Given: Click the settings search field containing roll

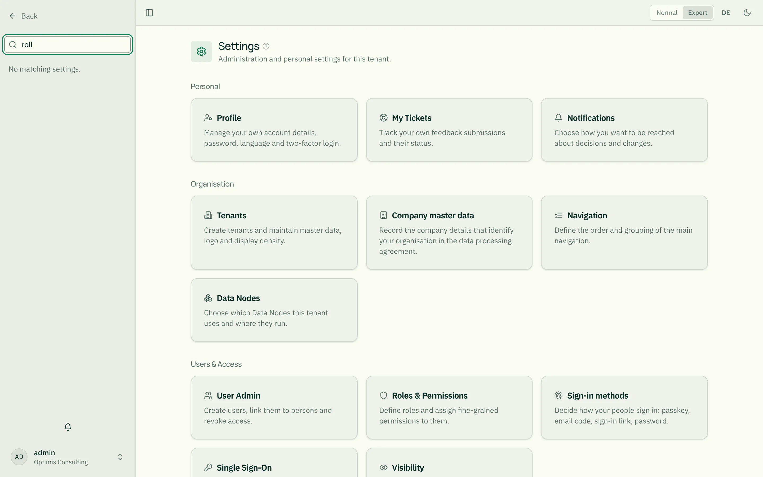Looking at the screenshot, I should pos(68,45).
